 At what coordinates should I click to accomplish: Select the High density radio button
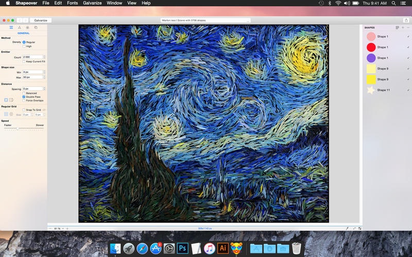tap(24, 46)
